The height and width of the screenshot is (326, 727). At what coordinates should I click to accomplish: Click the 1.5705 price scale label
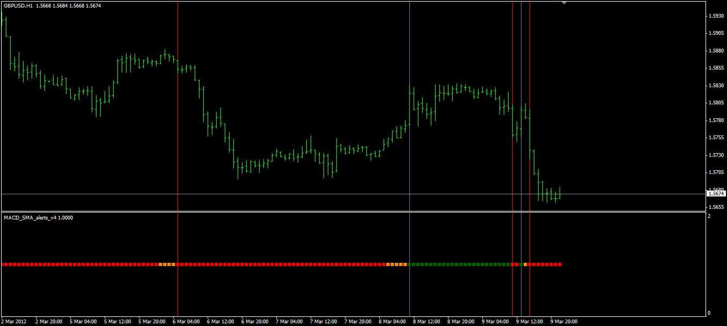pos(716,172)
